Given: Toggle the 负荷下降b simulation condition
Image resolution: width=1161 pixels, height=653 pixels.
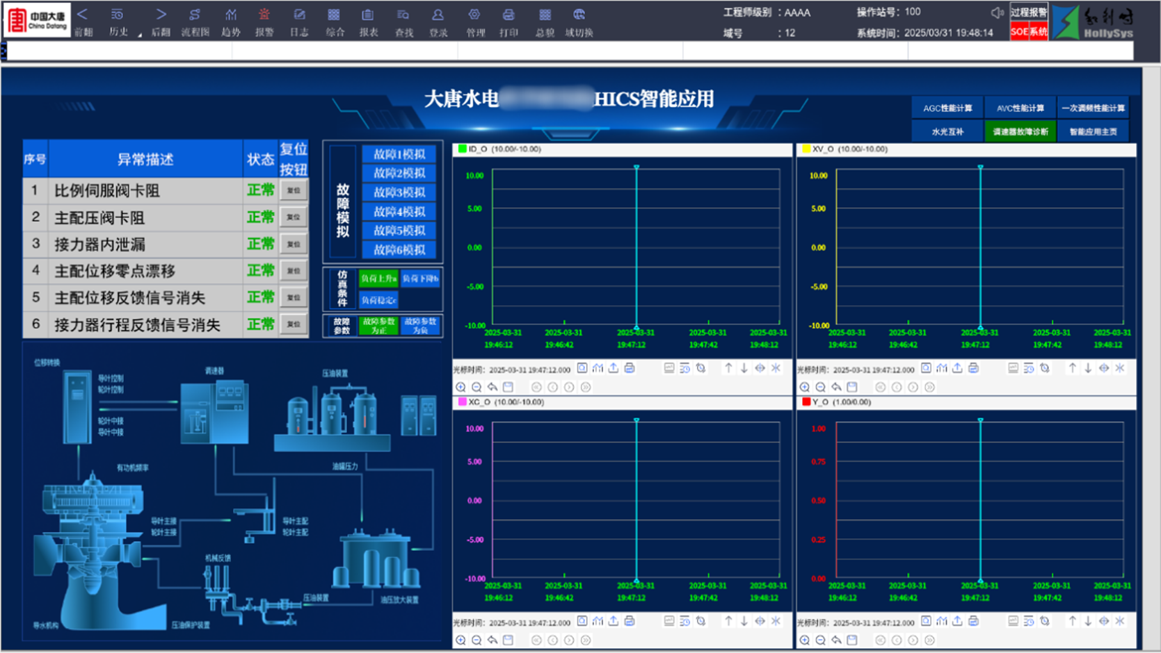Looking at the screenshot, I should pos(420,279).
